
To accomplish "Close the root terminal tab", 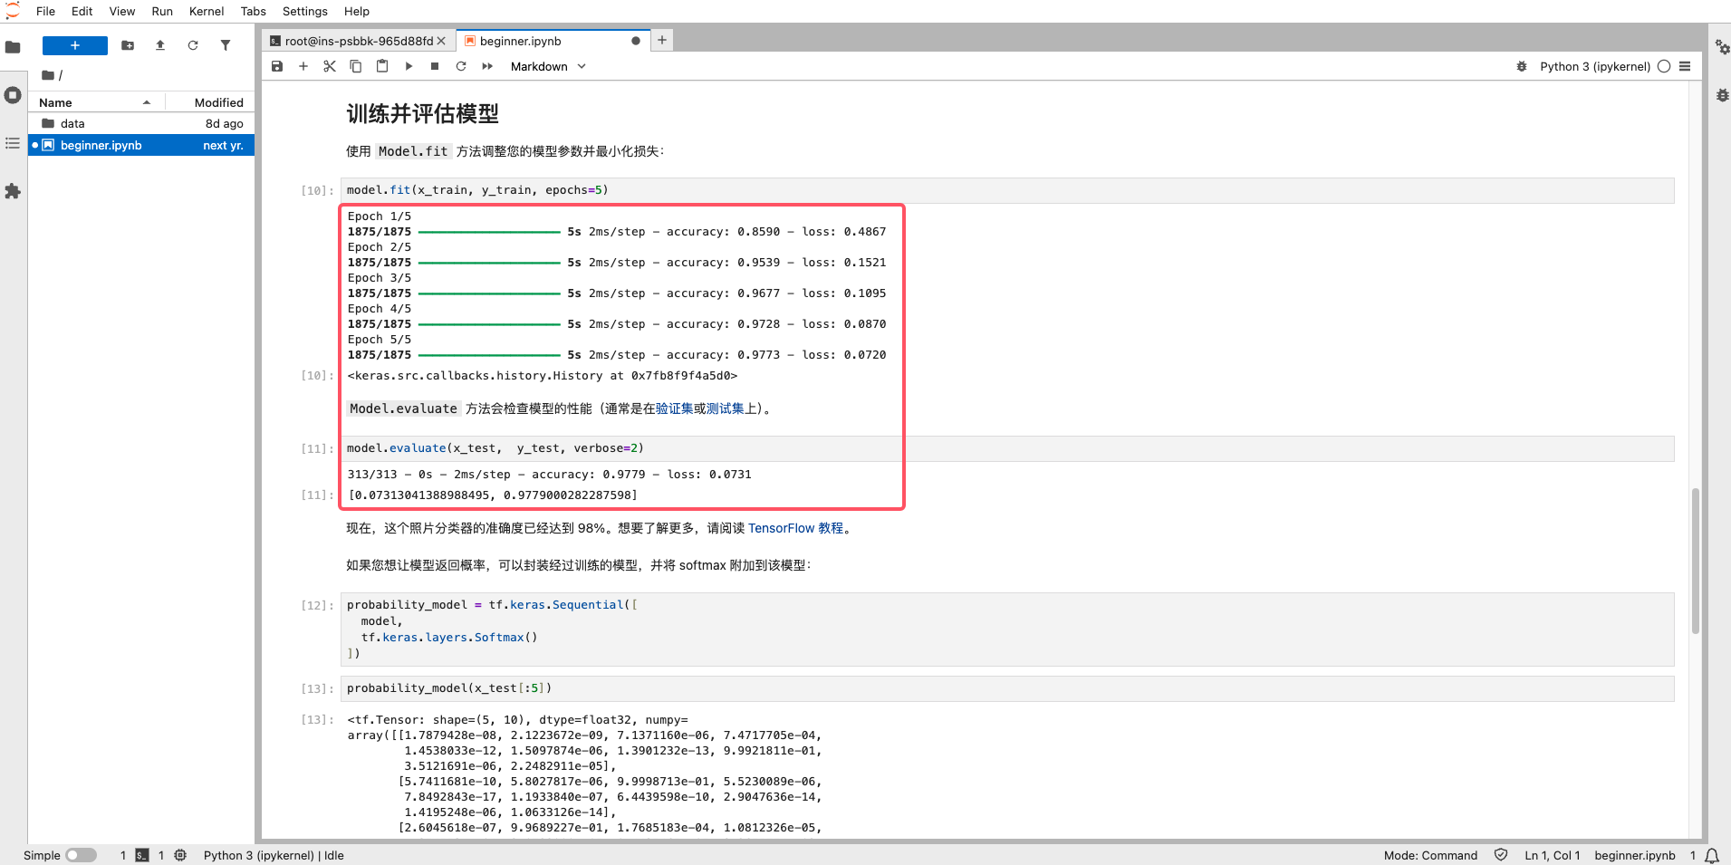I will point(441,41).
